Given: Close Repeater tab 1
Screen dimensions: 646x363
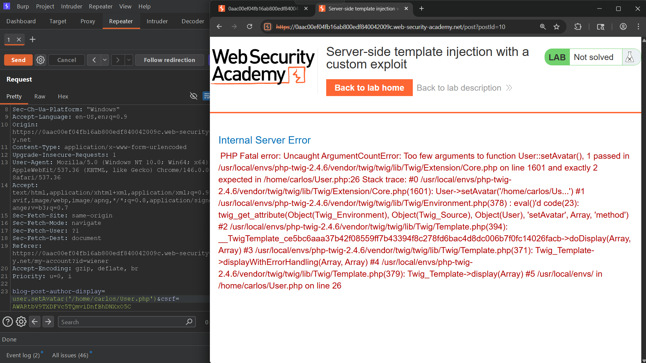Looking at the screenshot, I should pyautogui.click(x=19, y=39).
